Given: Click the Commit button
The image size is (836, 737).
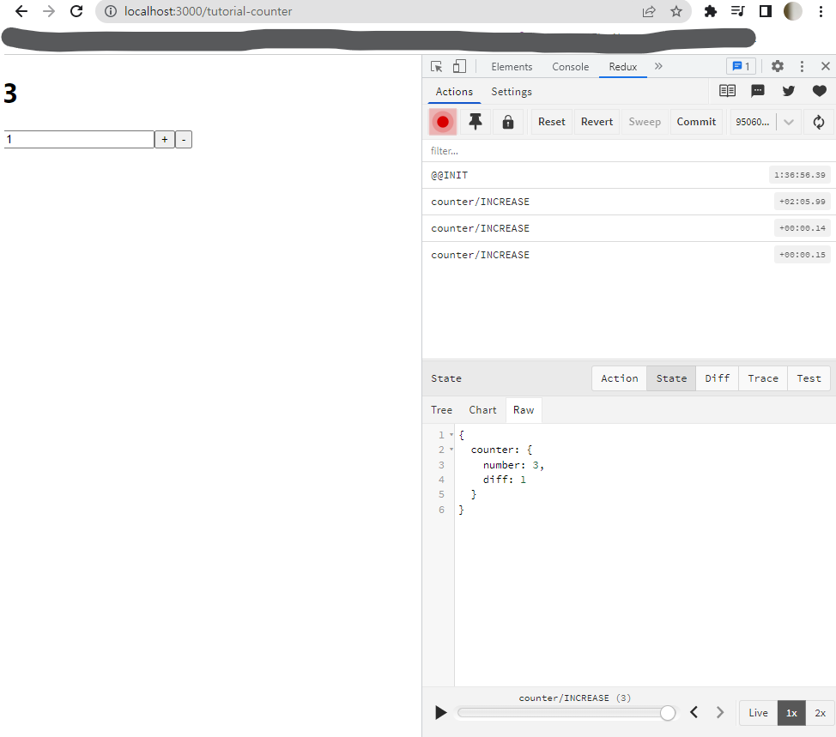Looking at the screenshot, I should coord(696,122).
